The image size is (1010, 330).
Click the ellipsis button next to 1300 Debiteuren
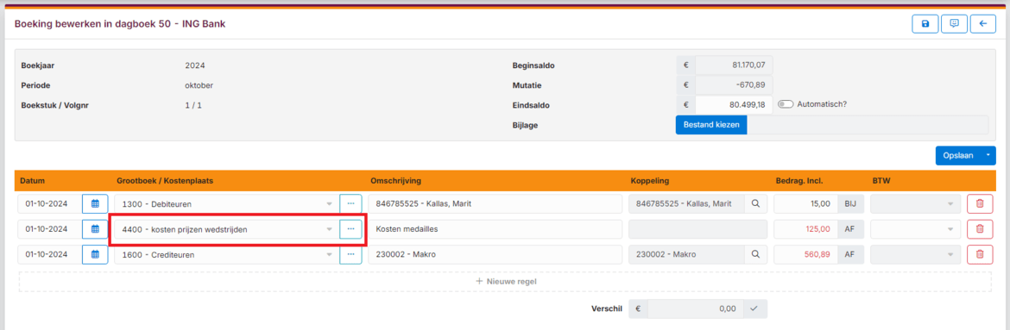[350, 203]
